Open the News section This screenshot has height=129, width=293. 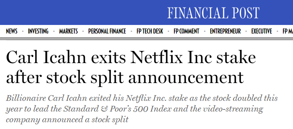tap(11, 31)
